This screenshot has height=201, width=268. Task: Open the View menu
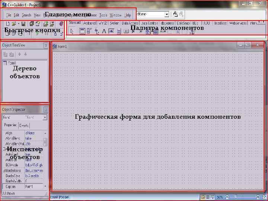37,15
